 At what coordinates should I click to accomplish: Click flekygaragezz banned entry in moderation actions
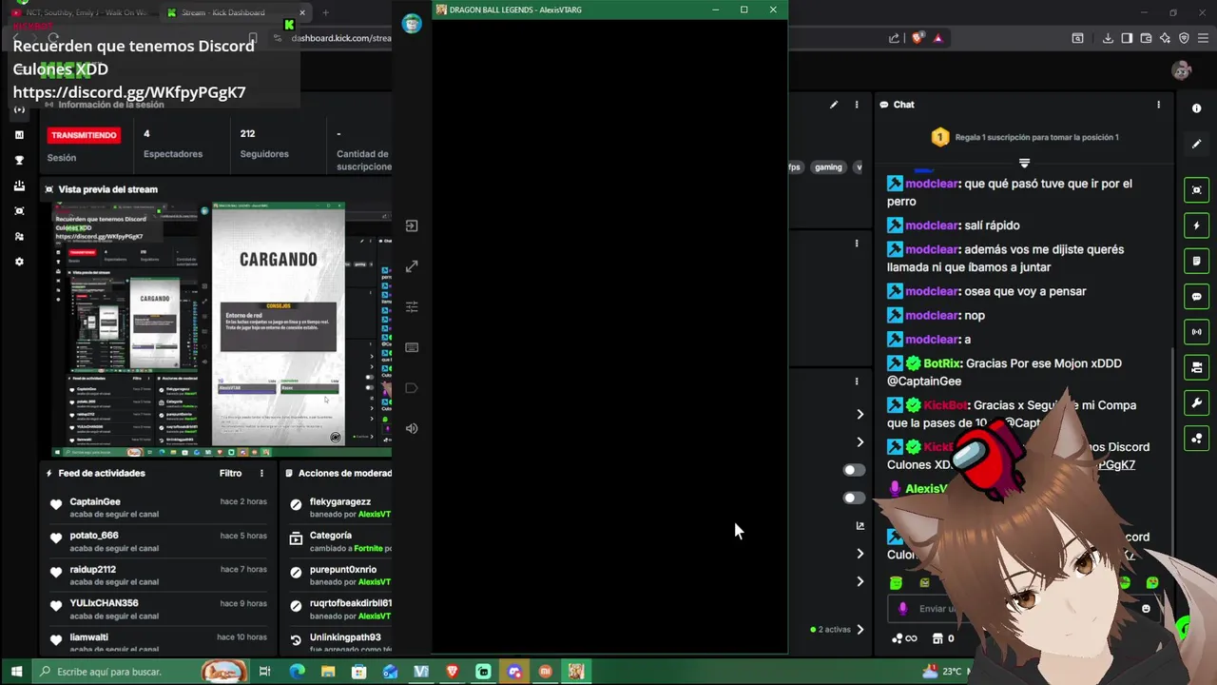point(339,507)
